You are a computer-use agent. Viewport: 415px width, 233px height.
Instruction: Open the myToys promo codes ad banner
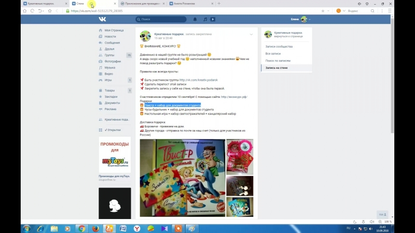coord(115,154)
